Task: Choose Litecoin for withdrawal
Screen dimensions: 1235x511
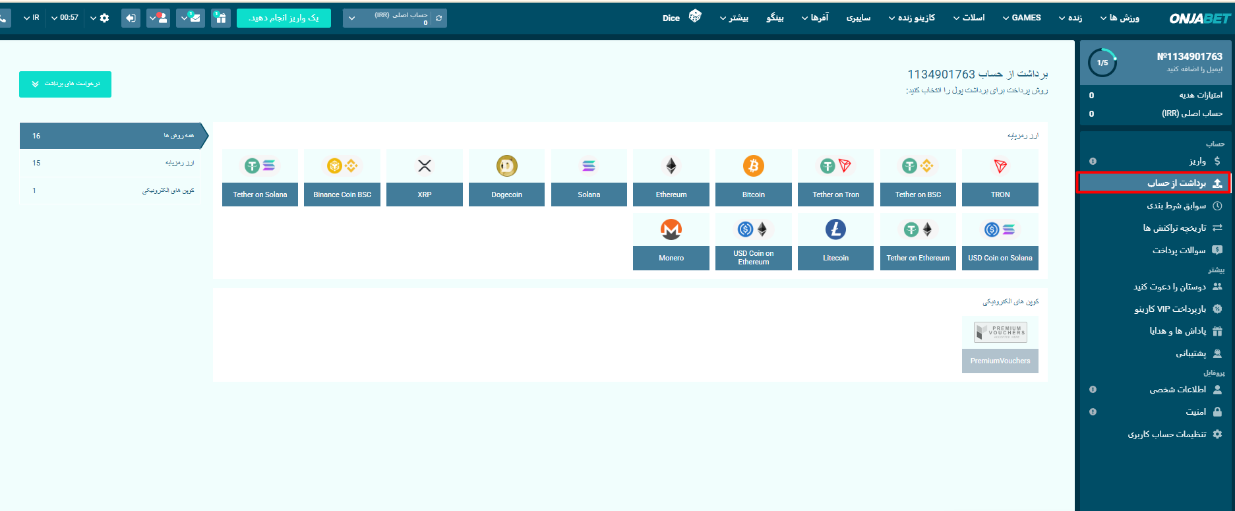Action: tap(835, 241)
